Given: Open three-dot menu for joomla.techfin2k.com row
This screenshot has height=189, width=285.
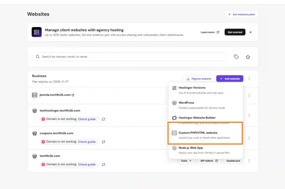Looking at the screenshot, I should click(249, 95).
